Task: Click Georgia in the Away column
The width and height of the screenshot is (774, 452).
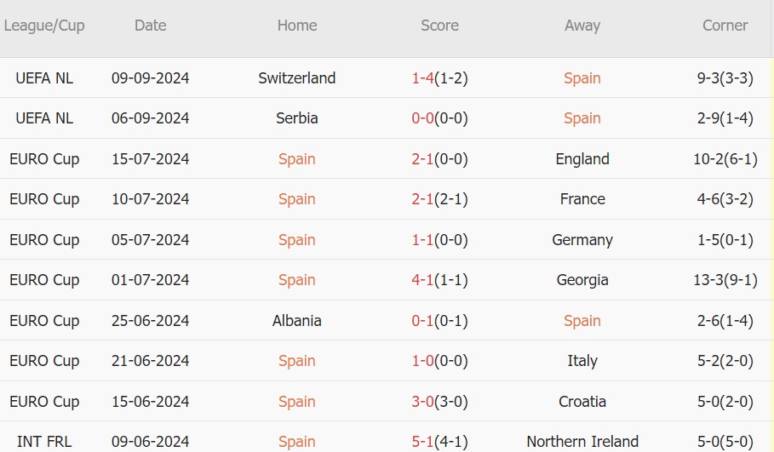Action: coord(582,280)
